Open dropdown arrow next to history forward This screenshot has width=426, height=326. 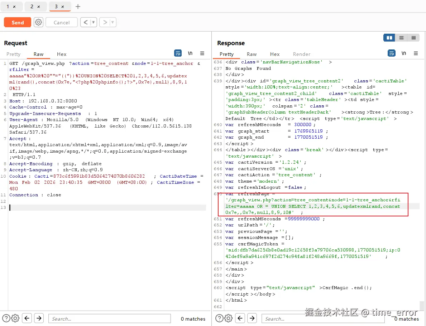[113, 22]
